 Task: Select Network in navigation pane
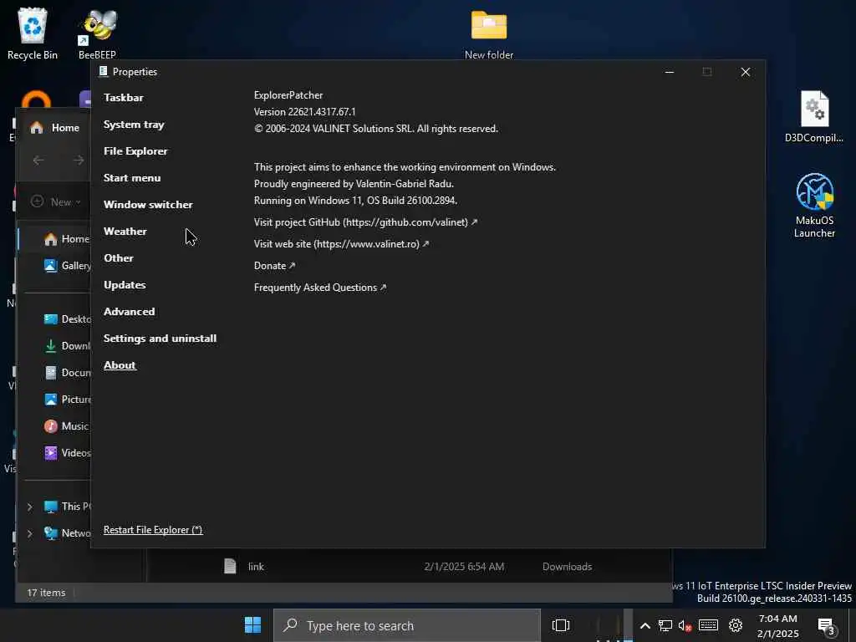point(67,533)
